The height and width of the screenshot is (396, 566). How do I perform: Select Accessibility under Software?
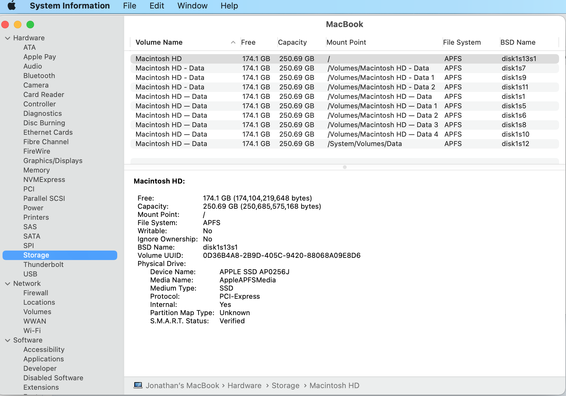[x=44, y=349]
